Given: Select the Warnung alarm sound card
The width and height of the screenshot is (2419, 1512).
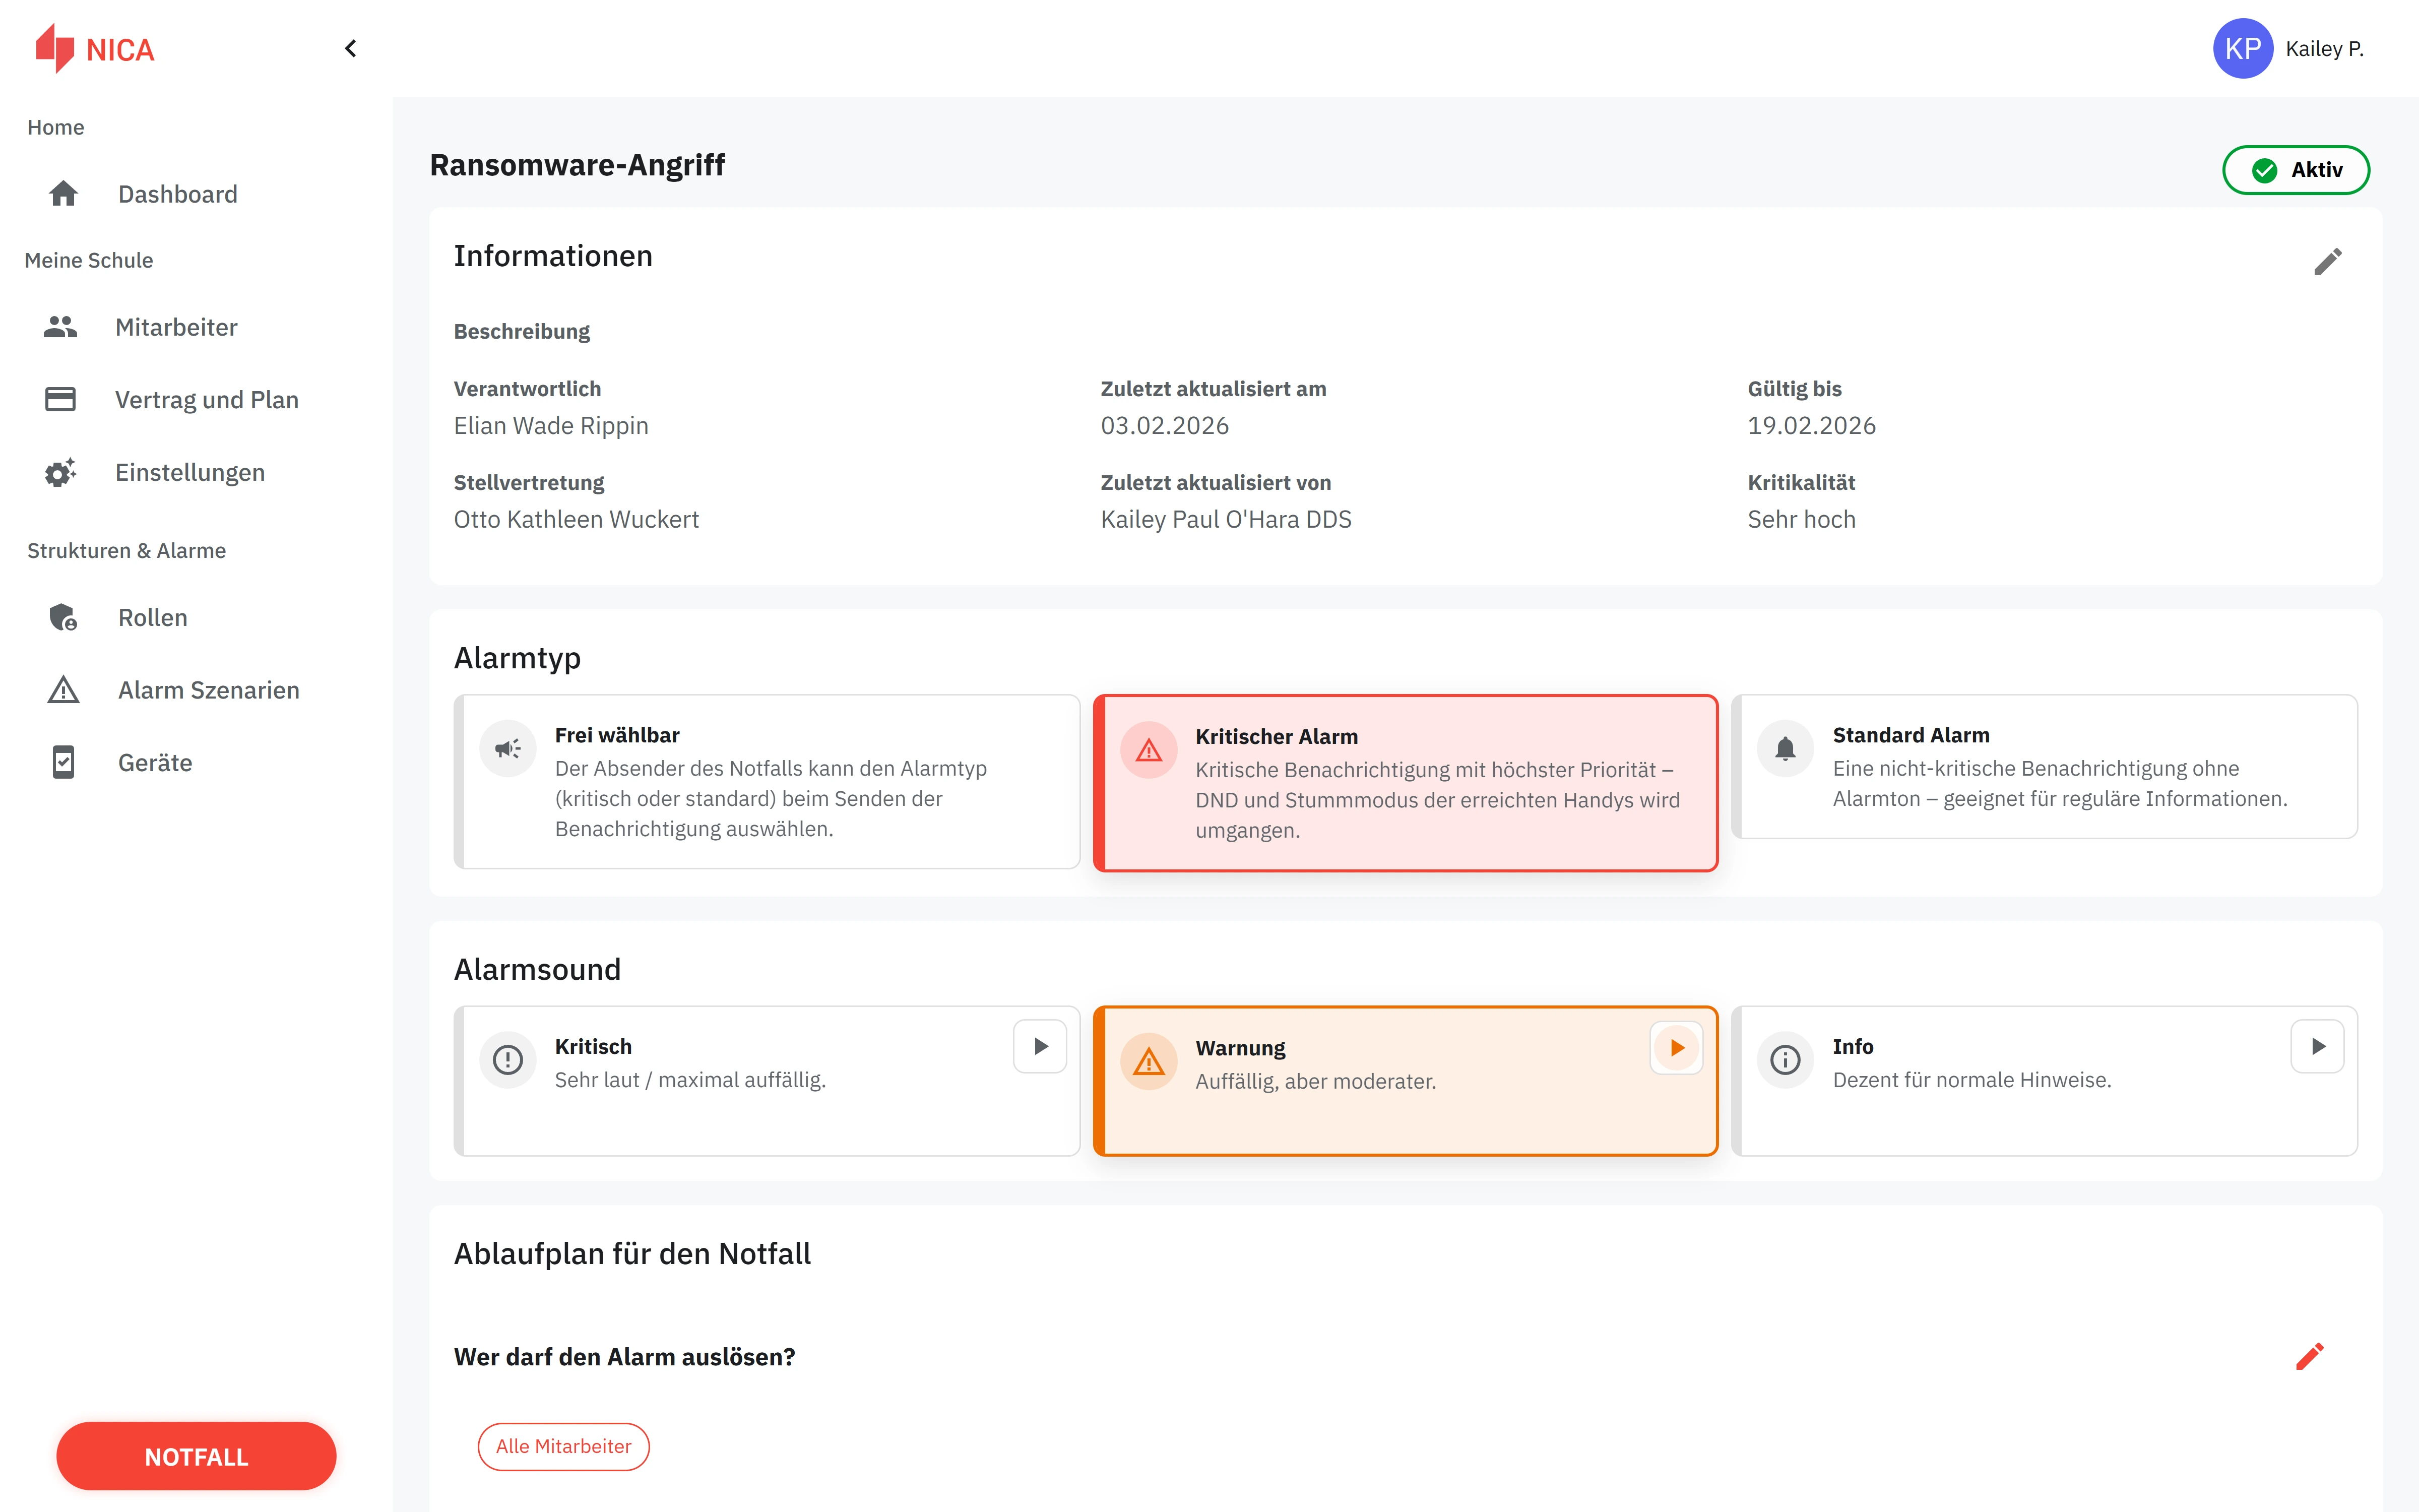Looking at the screenshot, I should tap(1406, 1081).
